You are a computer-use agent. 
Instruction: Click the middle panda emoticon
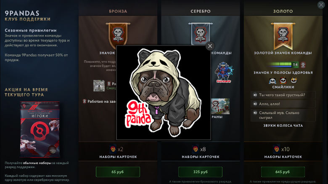283,80
